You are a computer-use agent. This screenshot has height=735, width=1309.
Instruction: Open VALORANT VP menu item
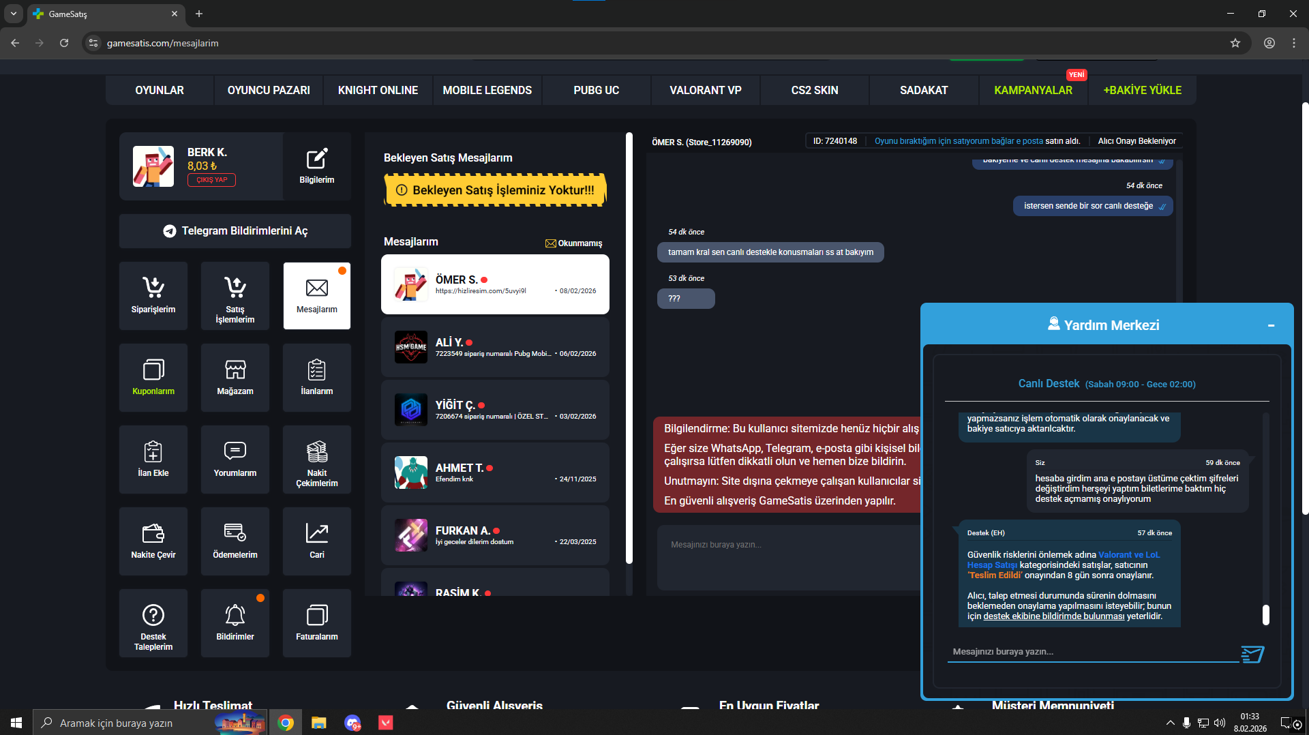(x=706, y=90)
